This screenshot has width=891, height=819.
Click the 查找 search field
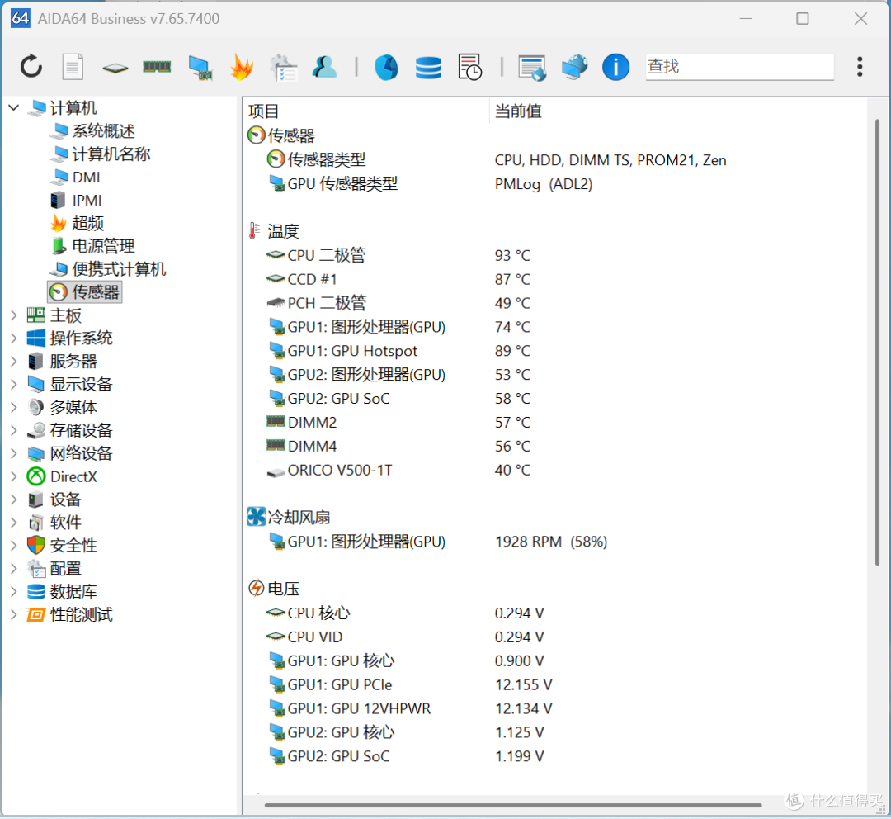pyautogui.click(x=739, y=67)
